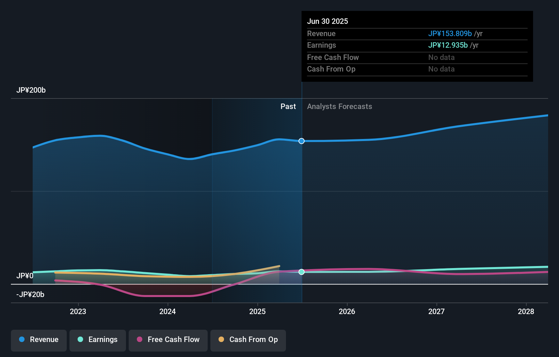Switch to the Past section of the chart
This screenshot has width=559, height=357.
click(x=288, y=106)
